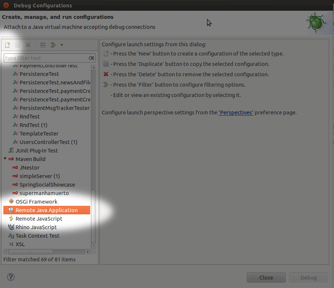Open the 'Perspectives' preference page link
334x288 pixels.
236,113
